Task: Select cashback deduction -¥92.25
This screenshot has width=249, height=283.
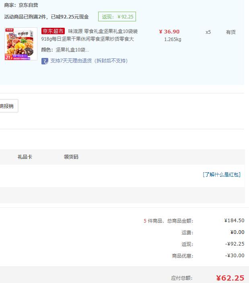Action: point(235,244)
